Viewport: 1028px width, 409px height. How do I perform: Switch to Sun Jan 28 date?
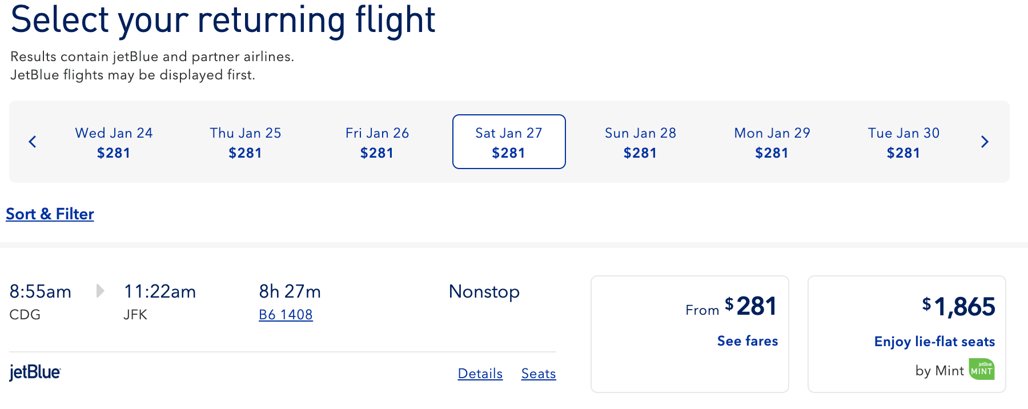tap(640, 142)
